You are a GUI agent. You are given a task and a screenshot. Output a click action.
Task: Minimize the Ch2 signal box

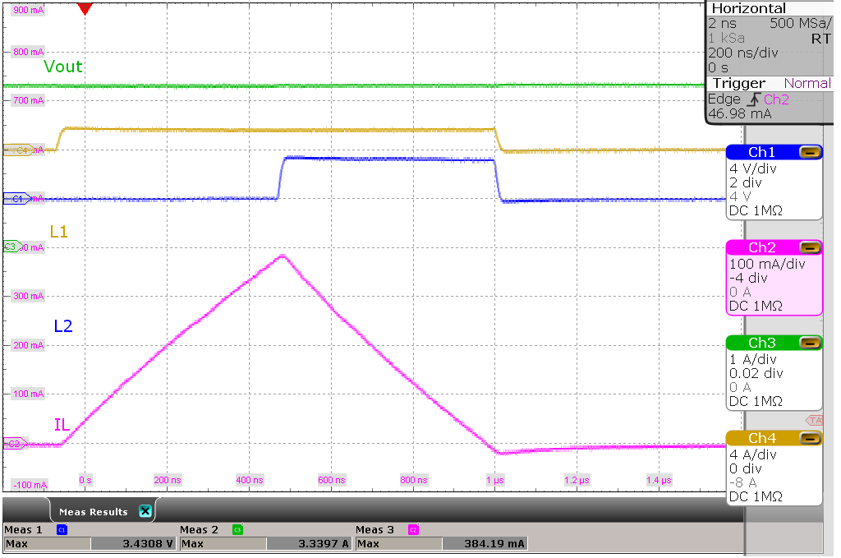click(810, 248)
